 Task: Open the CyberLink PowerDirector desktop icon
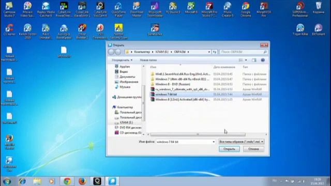(64, 9)
